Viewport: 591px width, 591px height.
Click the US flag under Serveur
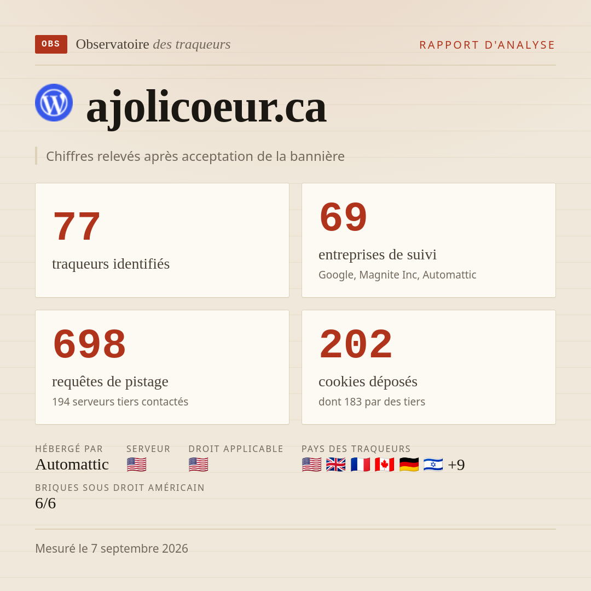tap(136, 465)
